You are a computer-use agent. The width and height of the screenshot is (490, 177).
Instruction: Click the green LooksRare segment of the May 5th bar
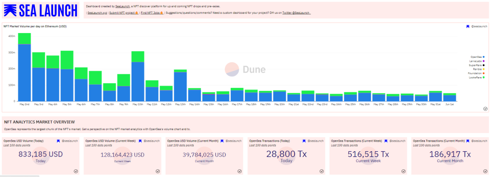67,60
